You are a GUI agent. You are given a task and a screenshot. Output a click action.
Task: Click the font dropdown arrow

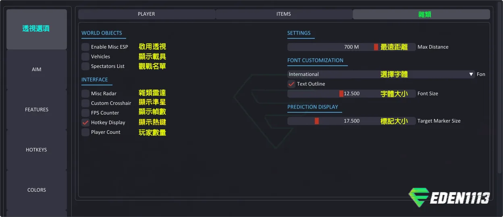coord(471,74)
